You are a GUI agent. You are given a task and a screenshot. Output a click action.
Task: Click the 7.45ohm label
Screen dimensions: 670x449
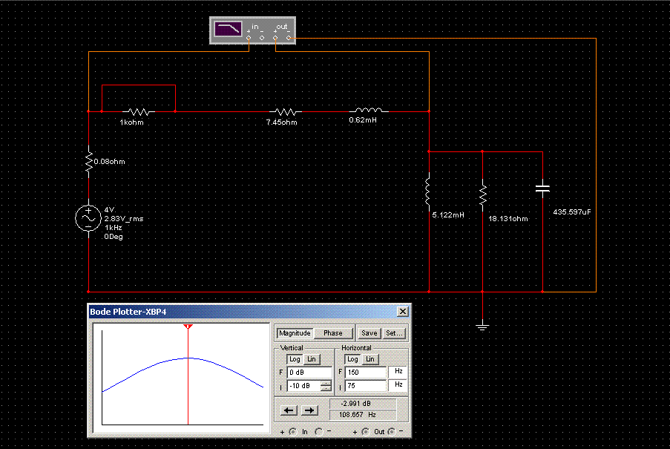(x=282, y=122)
